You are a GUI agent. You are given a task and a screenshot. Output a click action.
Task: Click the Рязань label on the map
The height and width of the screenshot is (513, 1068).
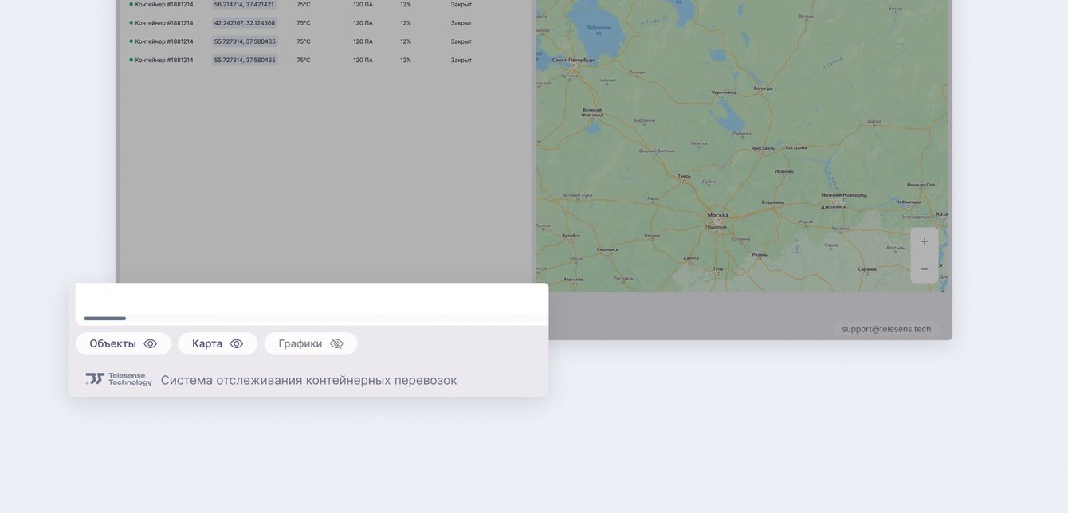click(x=760, y=255)
